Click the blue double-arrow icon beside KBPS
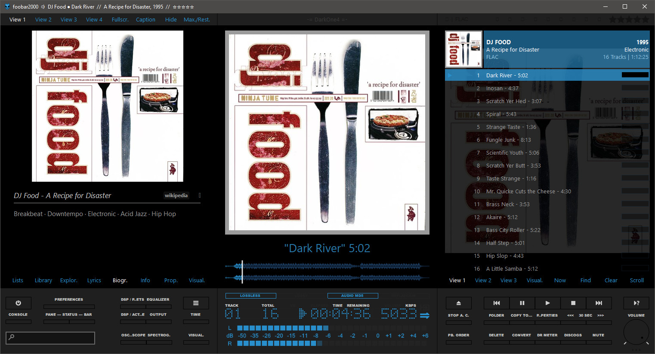The image size is (655, 354). [425, 315]
